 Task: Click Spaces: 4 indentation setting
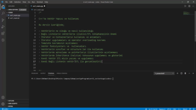(x=162, y=109)
